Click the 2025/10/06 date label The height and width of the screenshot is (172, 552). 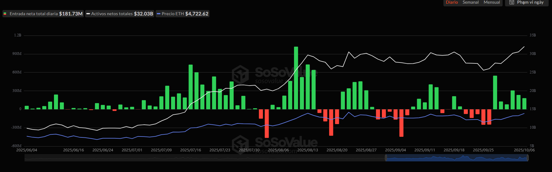coord(524,150)
